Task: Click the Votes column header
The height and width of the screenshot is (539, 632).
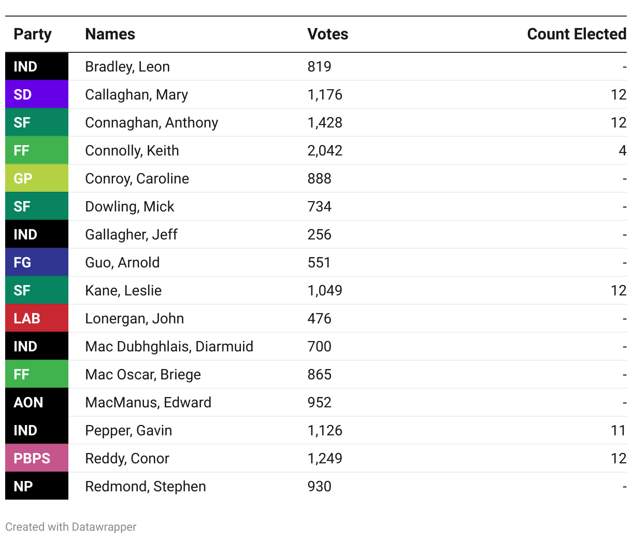Action: coord(327,34)
